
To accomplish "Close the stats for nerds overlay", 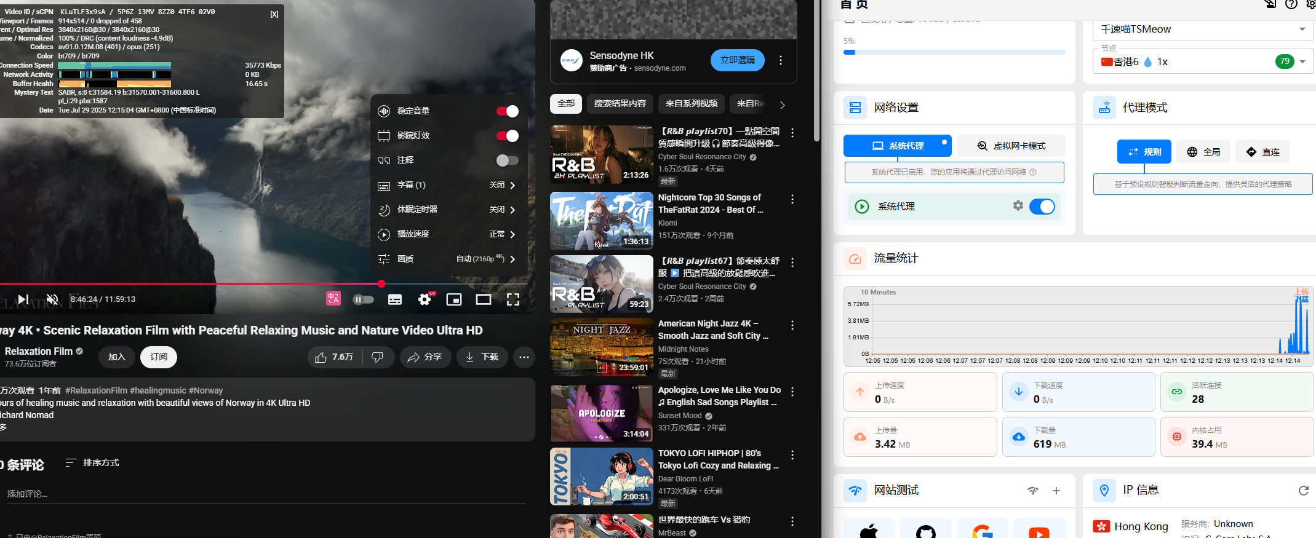I will pyautogui.click(x=274, y=14).
